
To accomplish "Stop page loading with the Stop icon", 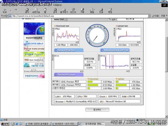I will [27, 11].
